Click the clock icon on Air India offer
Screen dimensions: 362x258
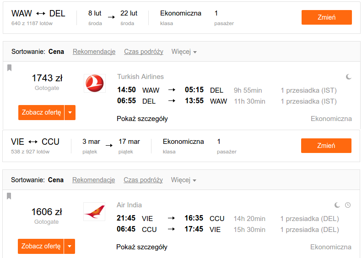(348, 205)
